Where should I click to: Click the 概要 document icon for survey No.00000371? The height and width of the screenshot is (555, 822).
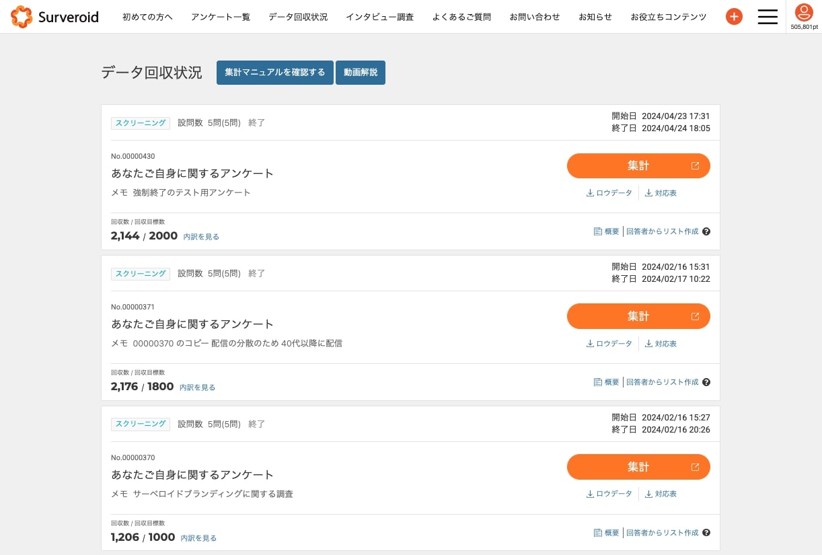[597, 381]
